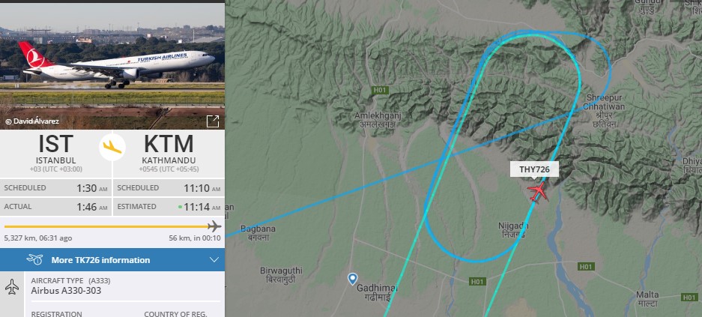This screenshot has height=317, width=702.
Task: Open the aircraft photo in full view
Action: [x=213, y=121]
